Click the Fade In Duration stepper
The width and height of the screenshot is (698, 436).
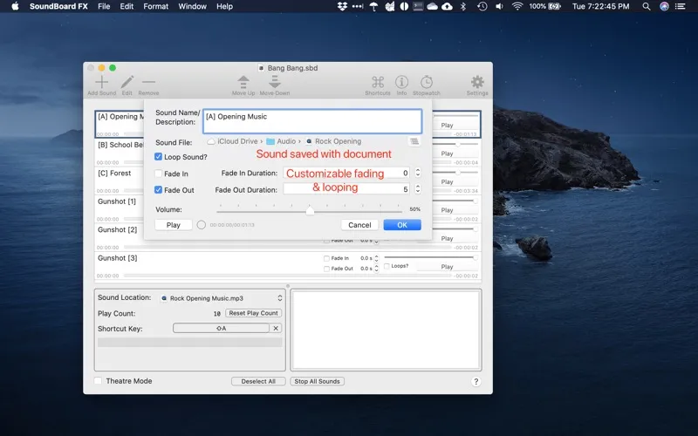[418, 174]
